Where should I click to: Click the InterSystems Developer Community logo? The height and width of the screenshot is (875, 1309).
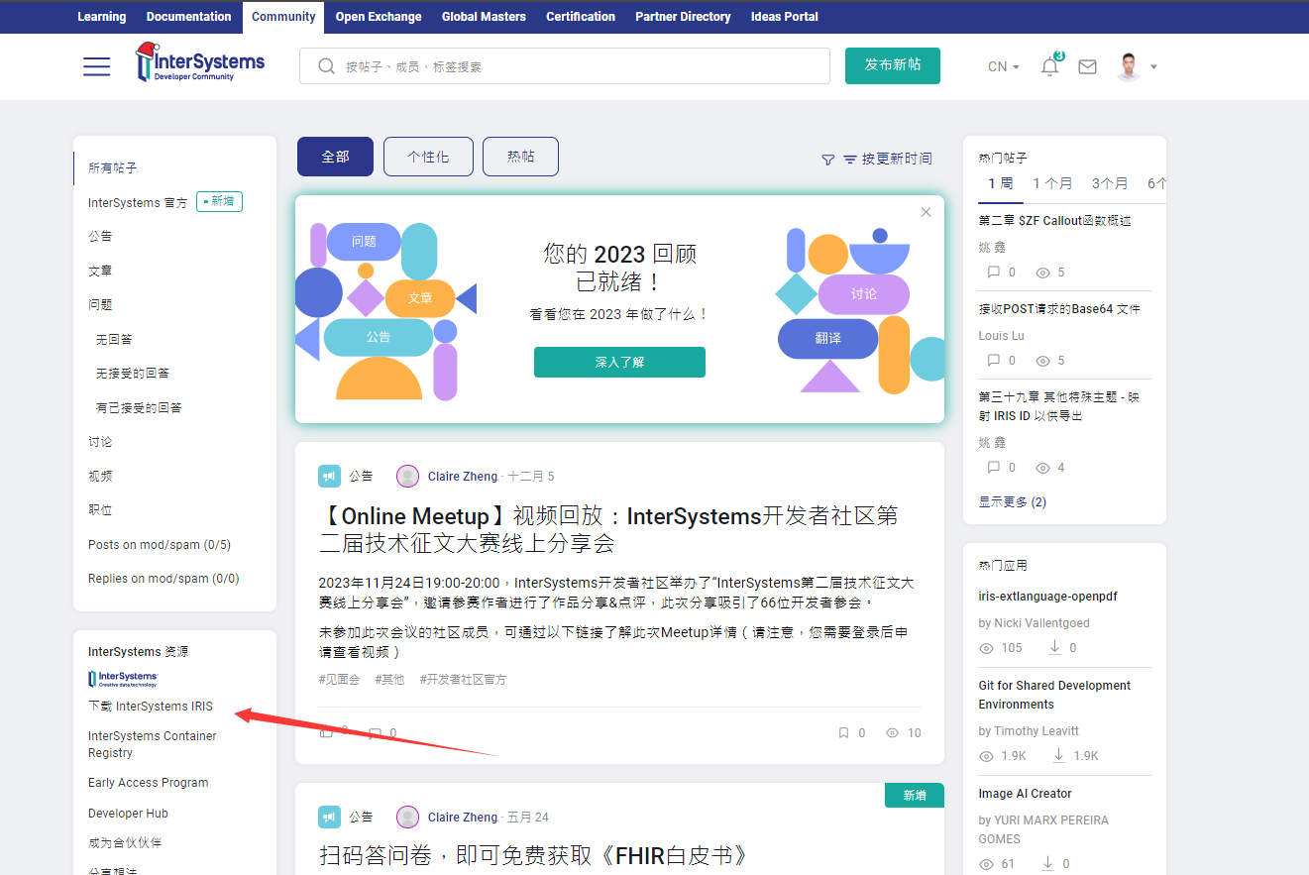(x=200, y=61)
